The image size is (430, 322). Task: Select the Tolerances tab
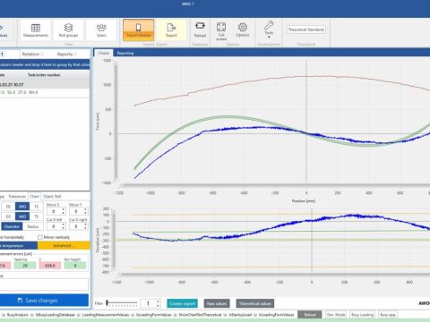[17, 196]
